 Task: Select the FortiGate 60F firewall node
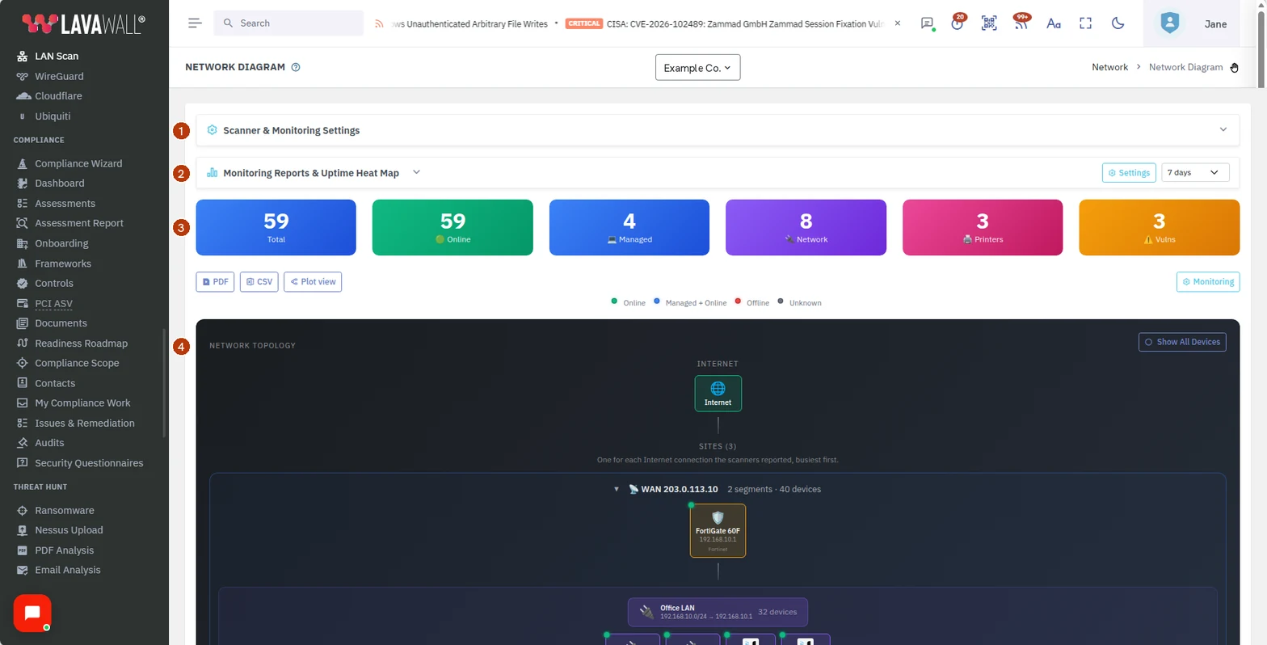coord(718,531)
